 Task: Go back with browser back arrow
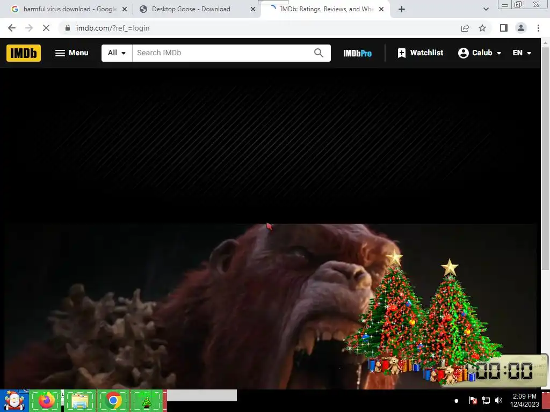12,28
